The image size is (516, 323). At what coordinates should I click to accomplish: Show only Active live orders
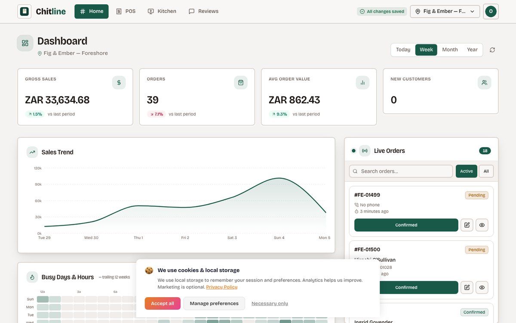coord(467,171)
